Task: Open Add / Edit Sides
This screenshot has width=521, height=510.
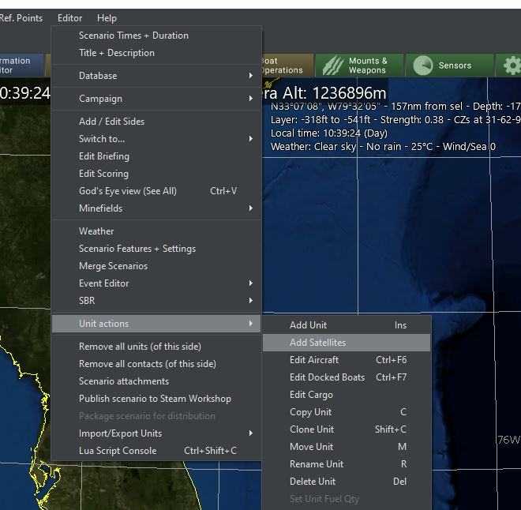Action: (x=156, y=122)
